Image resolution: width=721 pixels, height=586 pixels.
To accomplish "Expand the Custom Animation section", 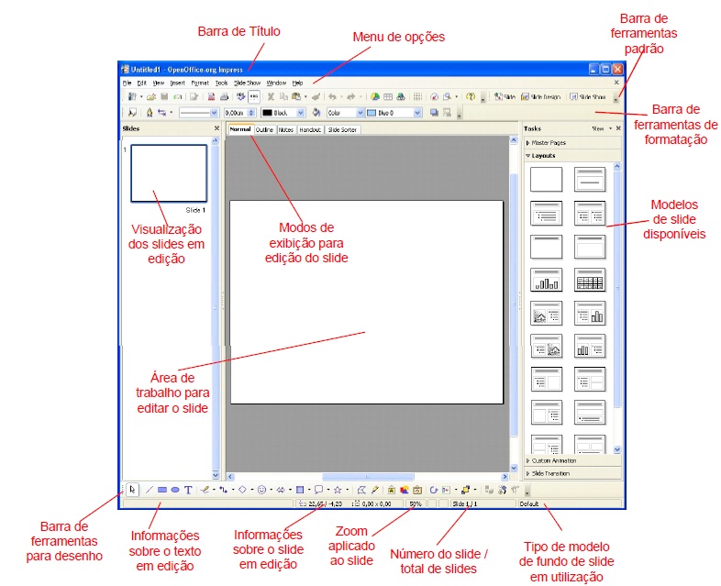I will click(572, 460).
